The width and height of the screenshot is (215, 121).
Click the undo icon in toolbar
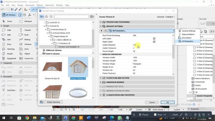(x=3, y=9)
